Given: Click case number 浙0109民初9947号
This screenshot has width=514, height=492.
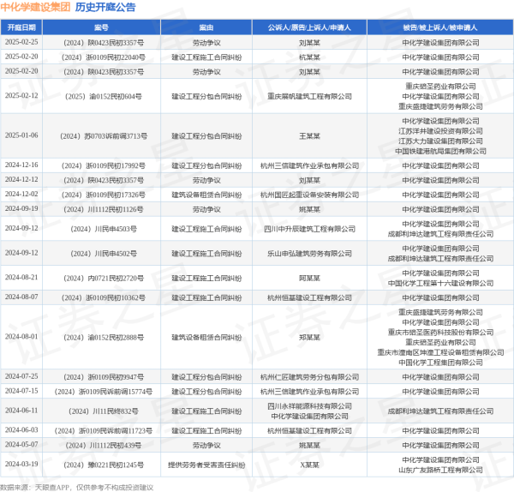Looking at the screenshot, I should 104,377.
